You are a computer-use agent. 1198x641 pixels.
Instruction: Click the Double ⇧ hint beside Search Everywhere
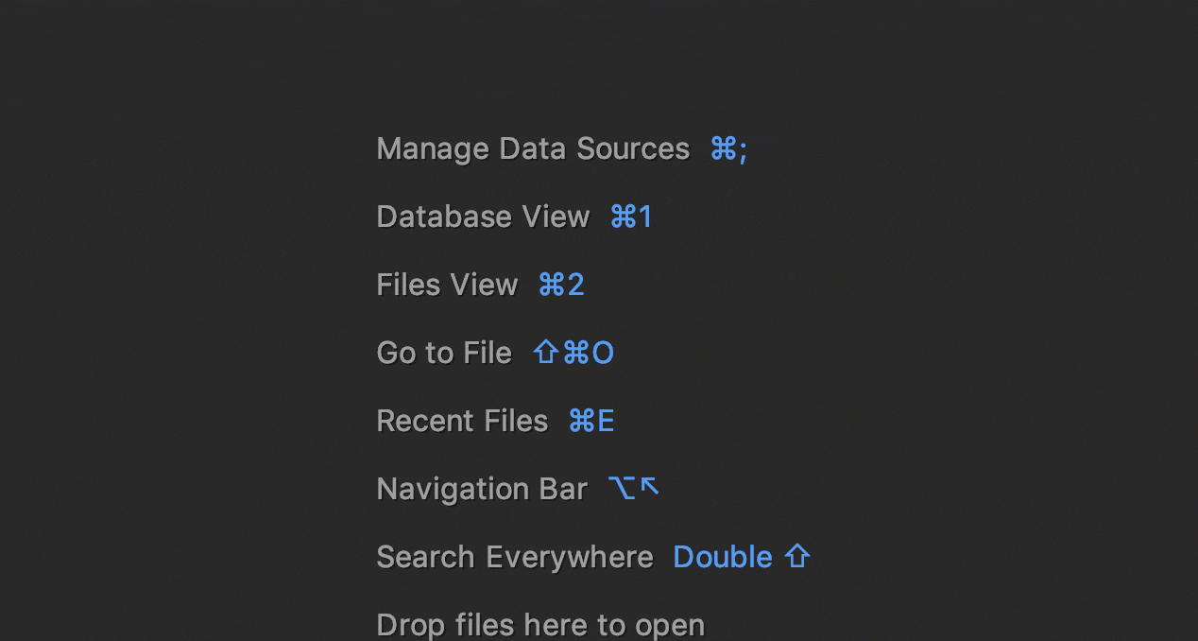[742, 557]
